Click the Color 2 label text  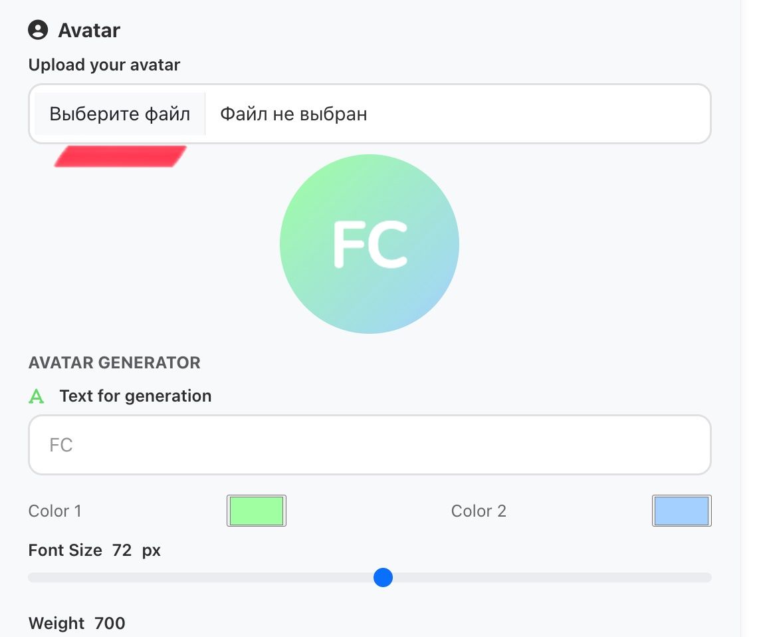[x=479, y=511]
